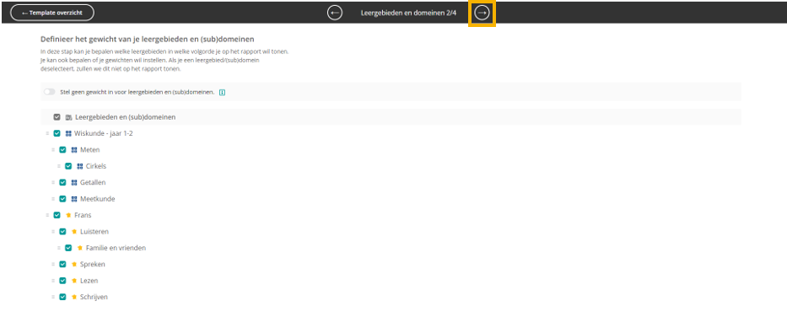Click the blue grid icon of Getallen
This screenshot has width=787, height=317.
74,183
